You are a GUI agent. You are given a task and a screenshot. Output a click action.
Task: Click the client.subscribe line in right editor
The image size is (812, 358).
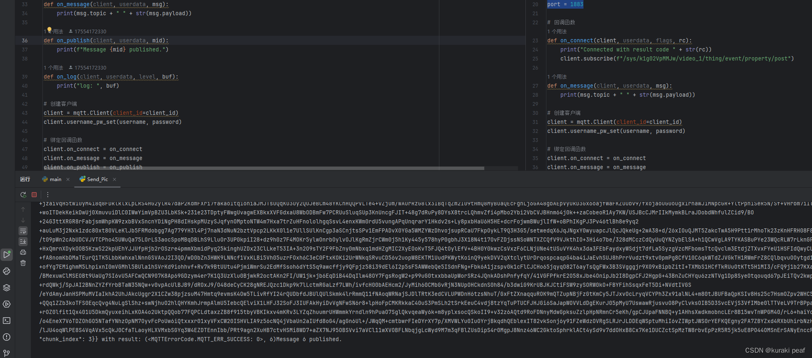point(677,59)
